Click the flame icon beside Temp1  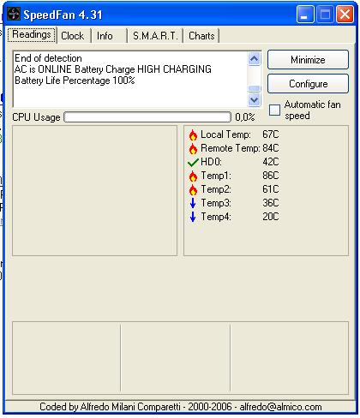(193, 176)
